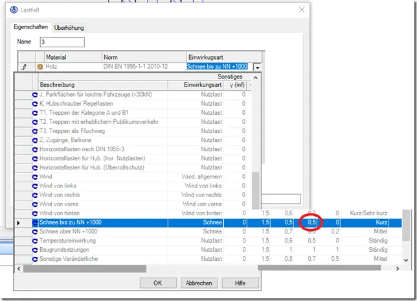Viewport: 417px width, 301px height.
Task: Click the Abbrechen button
Action: 199,283
